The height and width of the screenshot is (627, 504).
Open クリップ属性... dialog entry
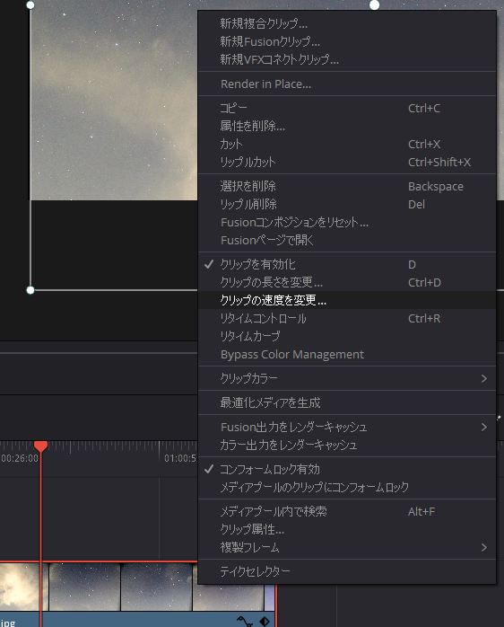347,529
